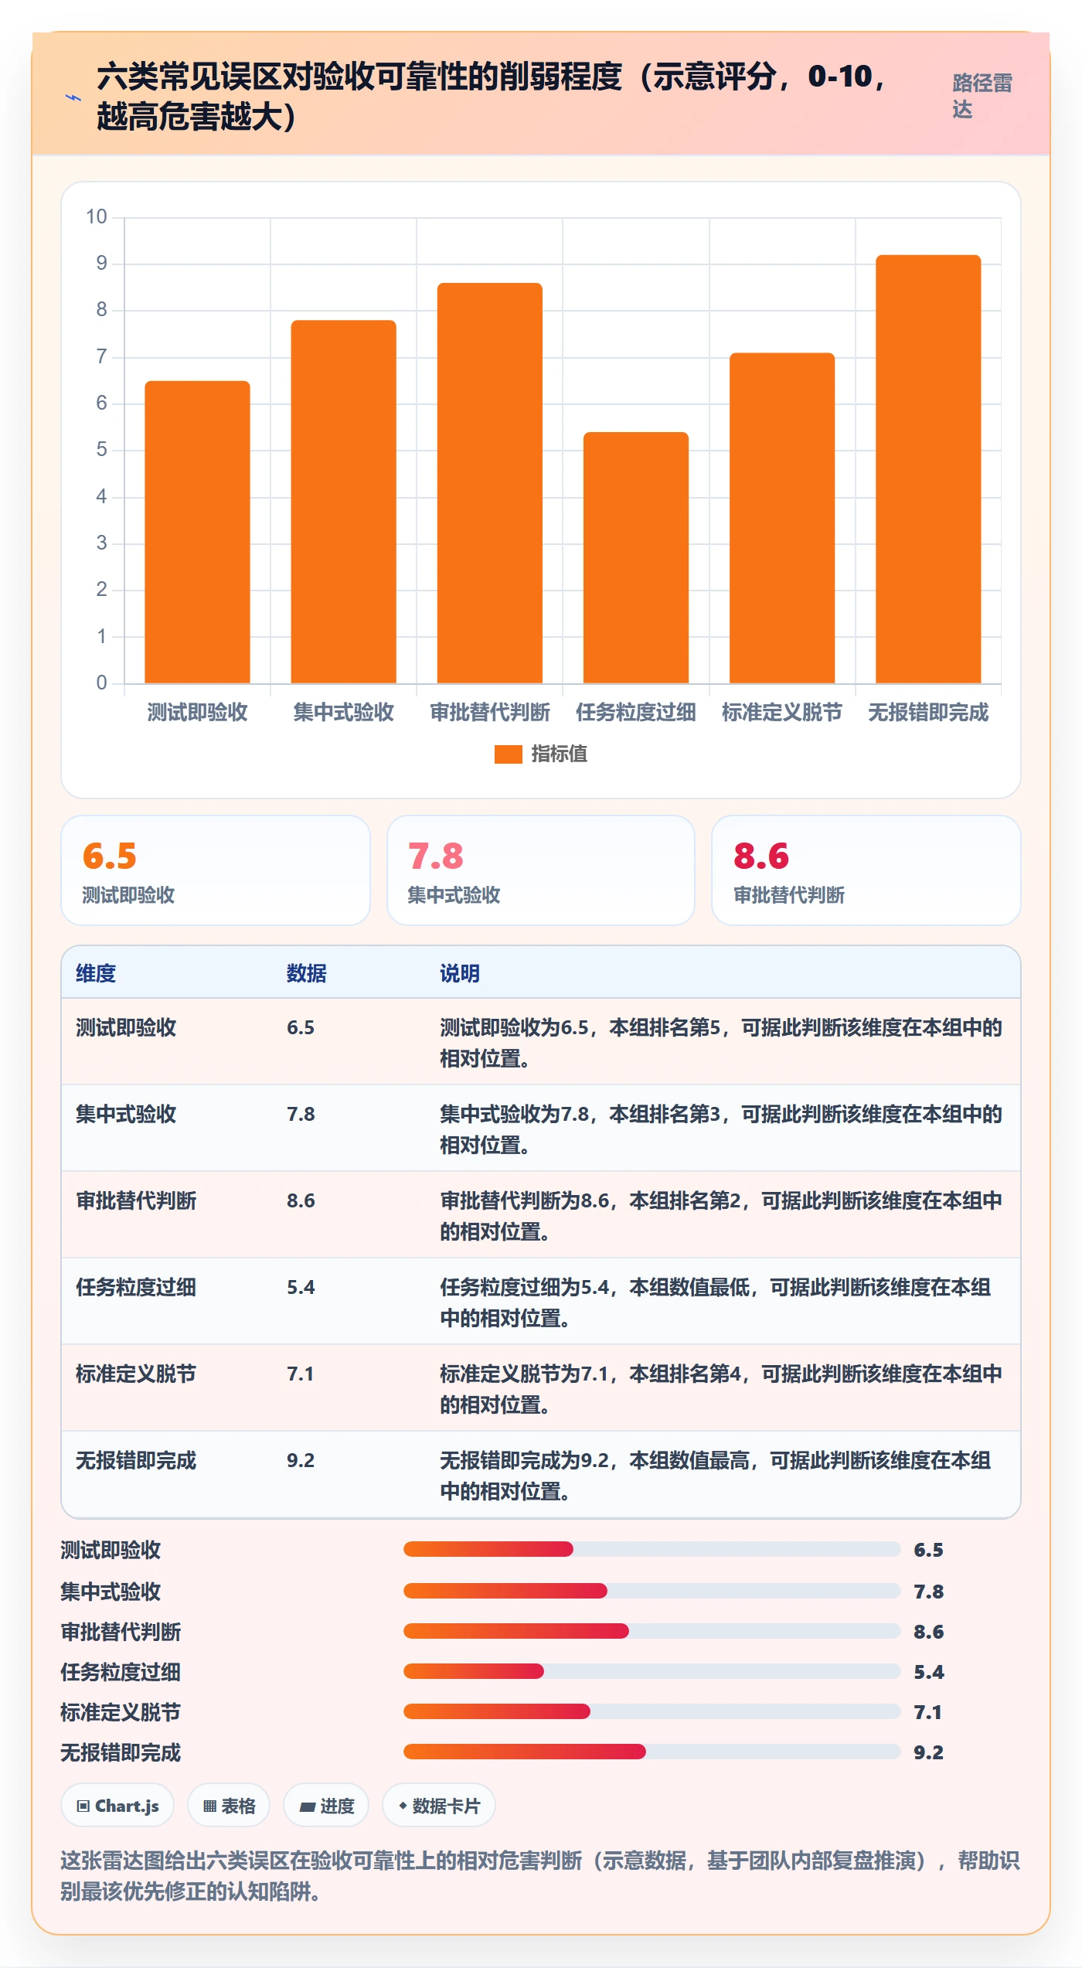This screenshot has height=1968, width=1082.
Task: Select the 标准定义脱节 bar in chart
Action: (782, 518)
